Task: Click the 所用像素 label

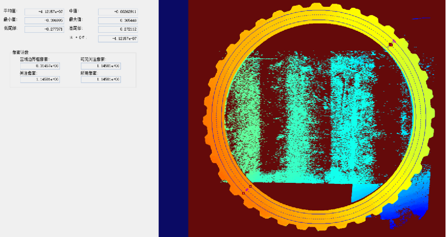Action: tap(89, 73)
